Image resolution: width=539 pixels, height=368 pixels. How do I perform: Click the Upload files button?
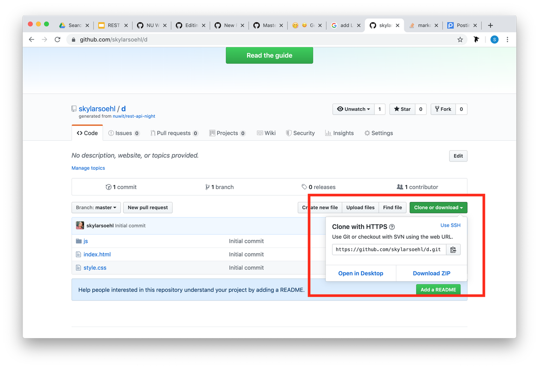click(361, 207)
